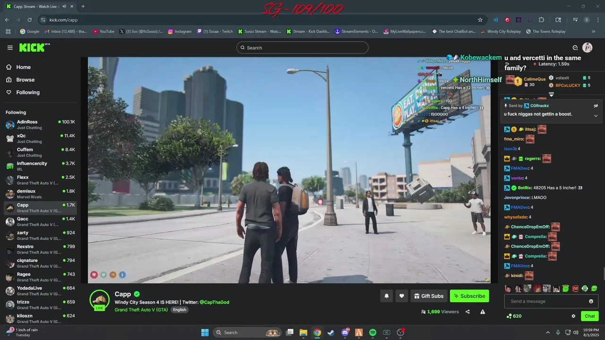Collapse the gift leaderboard with arrow
The height and width of the screenshot is (340, 605).
click(x=551, y=94)
